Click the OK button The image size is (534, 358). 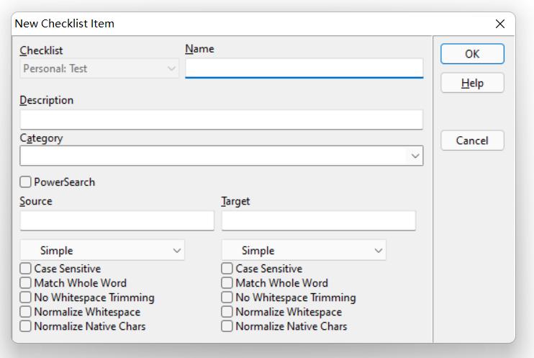point(472,54)
